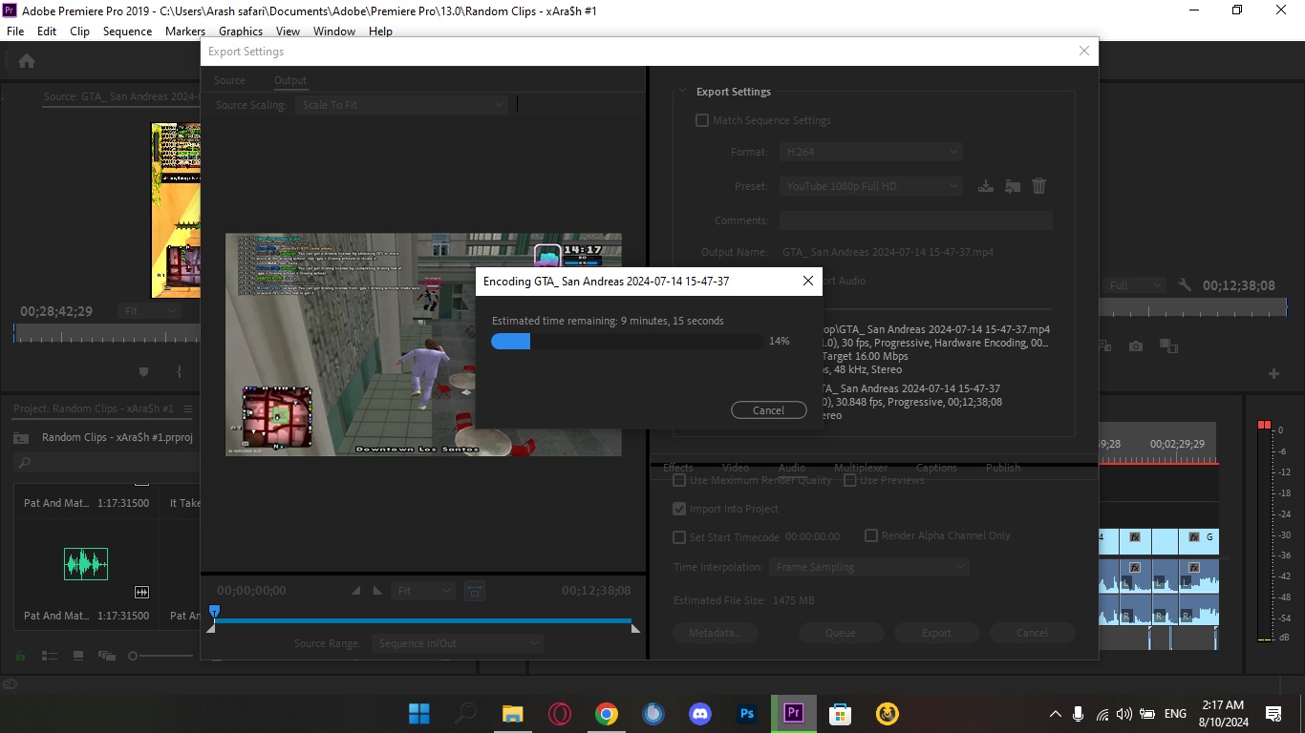The image size is (1305, 733).
Task: Close the Encoding dialog with X
Action: 808,281
